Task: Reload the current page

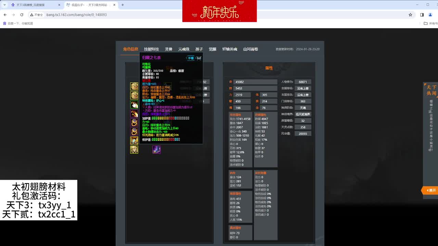Action: pyautogui.click(x=22, y=15)
